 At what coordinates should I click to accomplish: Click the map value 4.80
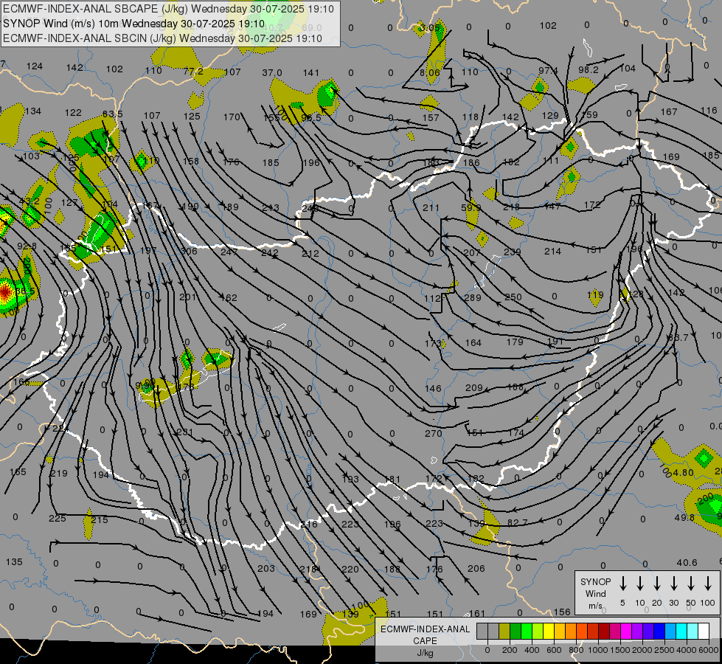(683, 472)
